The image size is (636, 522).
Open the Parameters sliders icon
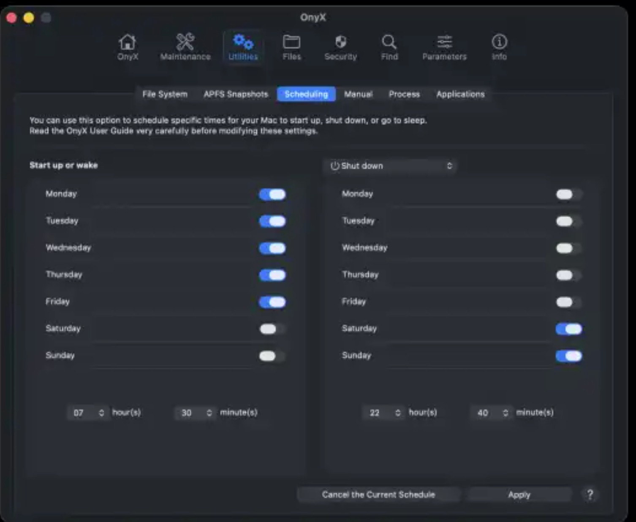444,47
